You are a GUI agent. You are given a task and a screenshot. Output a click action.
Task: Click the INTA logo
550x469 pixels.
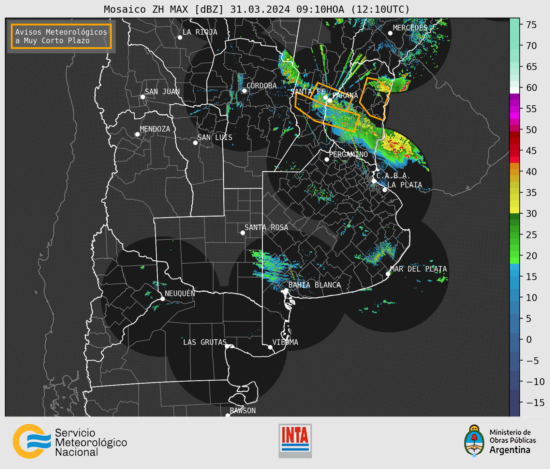click(295, 441)
